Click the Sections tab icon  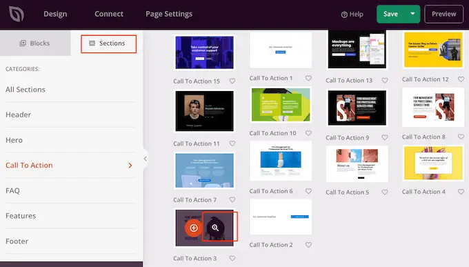(92, 43)
